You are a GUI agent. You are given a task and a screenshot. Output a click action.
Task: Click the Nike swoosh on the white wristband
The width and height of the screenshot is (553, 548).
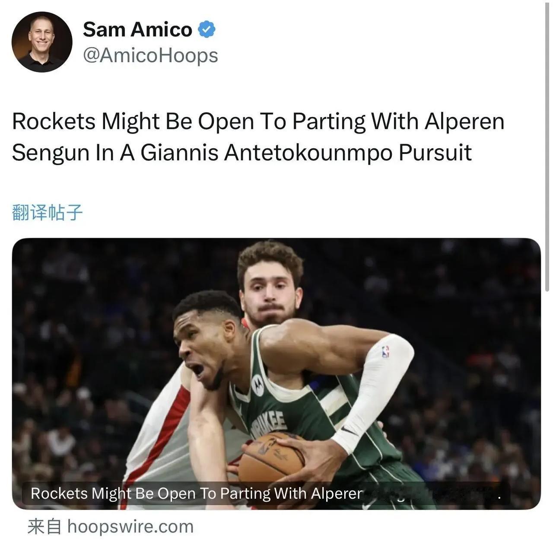click(x=349, y=430)
